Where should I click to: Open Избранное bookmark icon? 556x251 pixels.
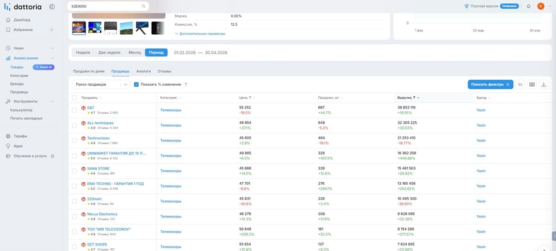(x=8, y=30)
